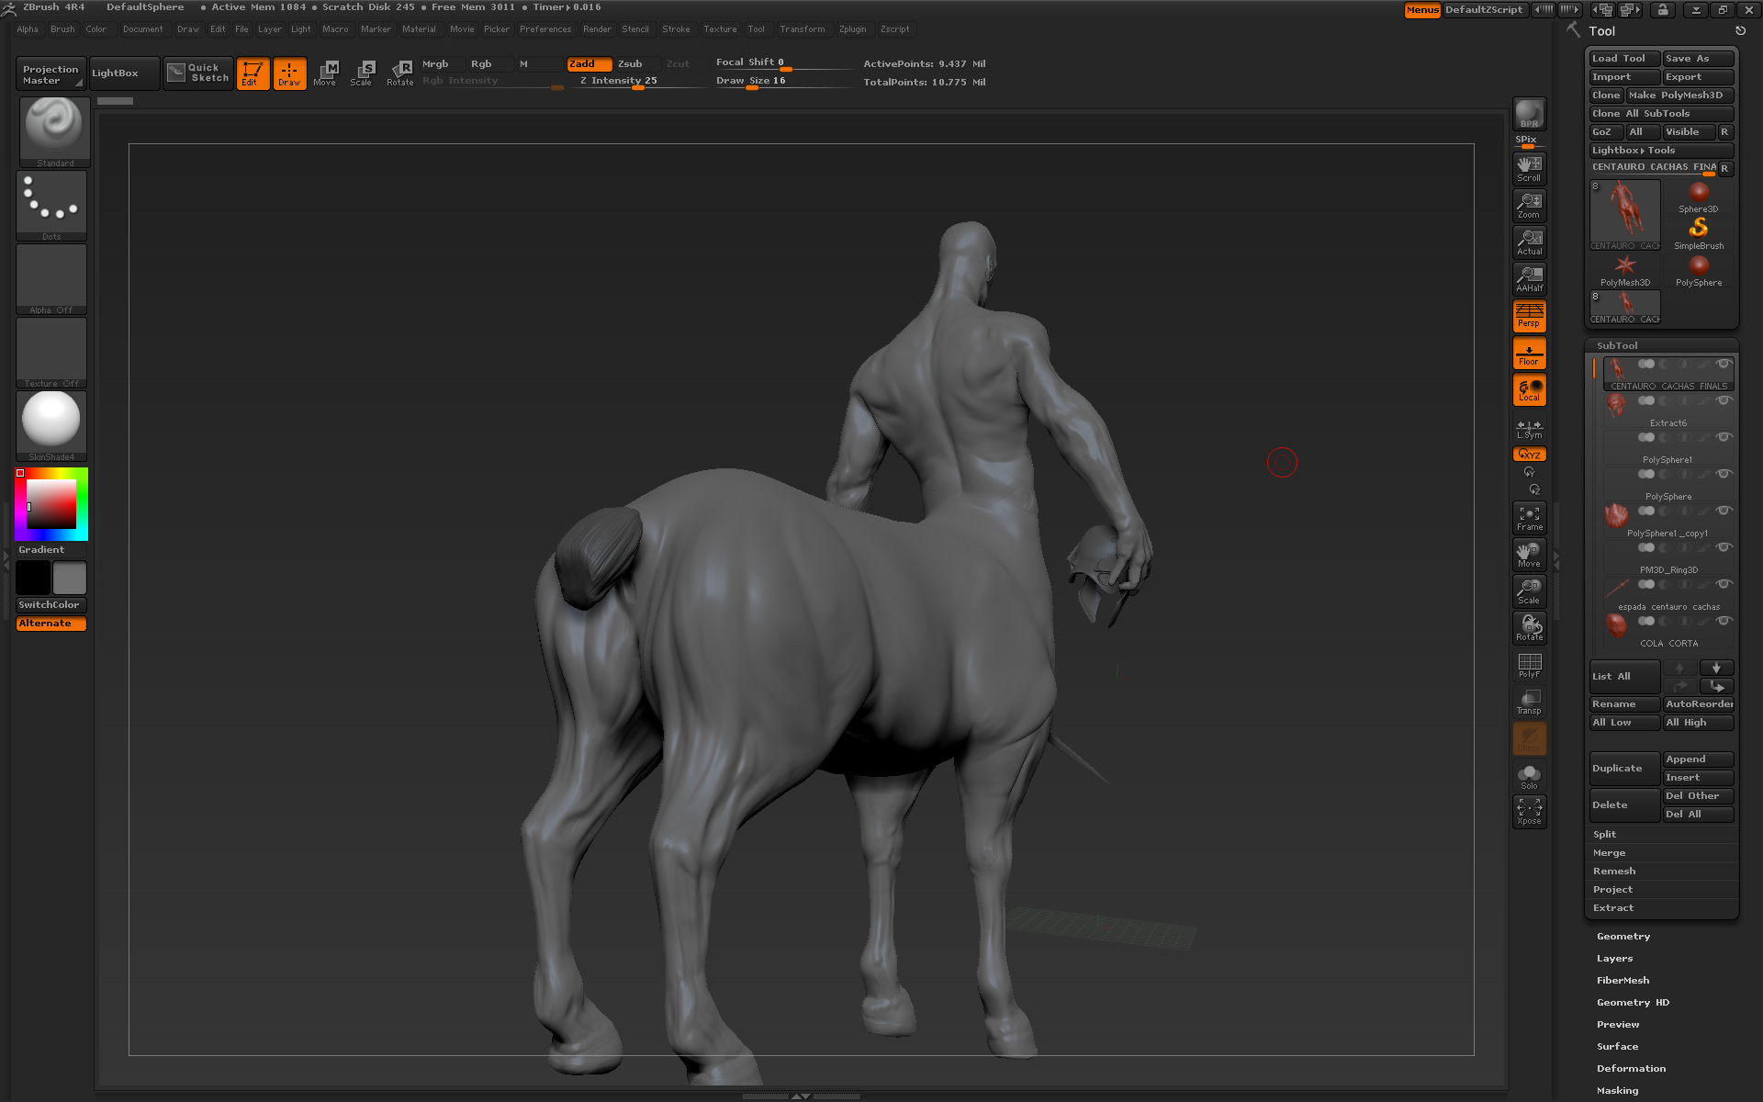Select the Scale tool in top toolbar
1763x1102 pixels.
pos(362,73)
